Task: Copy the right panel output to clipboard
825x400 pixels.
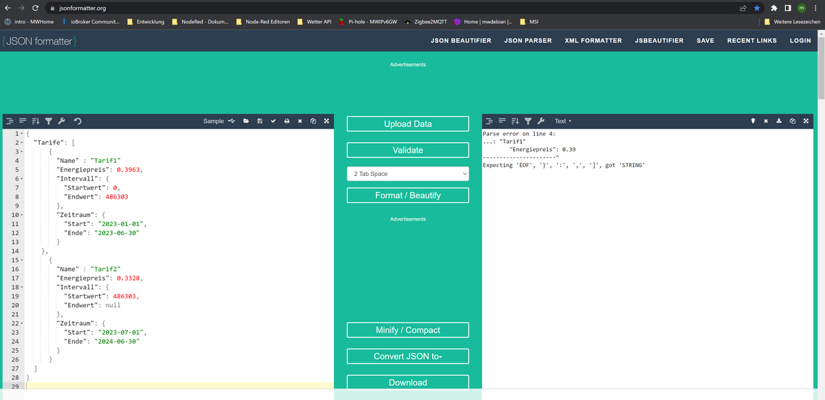Action: (x=792, y=121)
